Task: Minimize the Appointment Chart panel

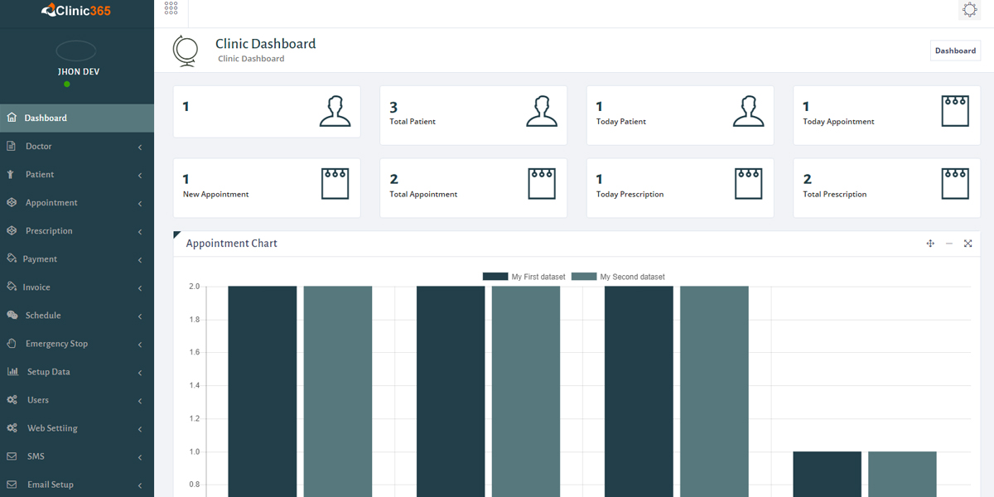Action: pyautogui.click(x=949, y=244)
